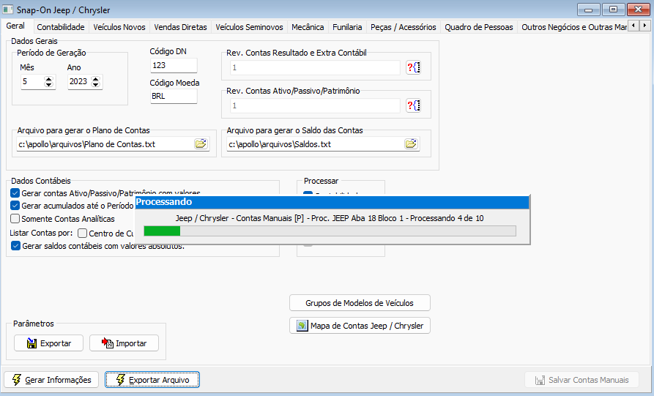Open the Veículos Novos tab
The image size is (654, 396).
[119, 27]
